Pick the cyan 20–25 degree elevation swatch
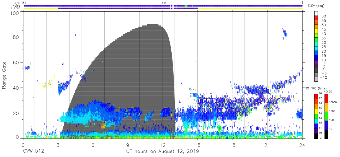 tap(316, 49)
